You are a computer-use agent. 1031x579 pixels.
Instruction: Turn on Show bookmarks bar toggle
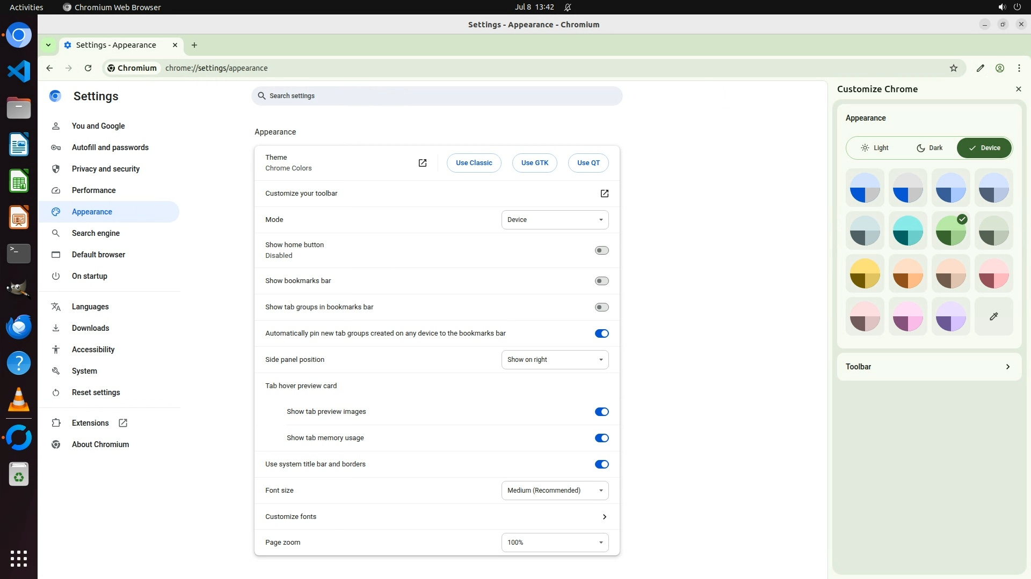tap(601, 281)
